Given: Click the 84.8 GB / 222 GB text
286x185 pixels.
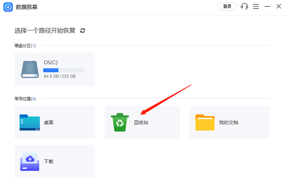Looking at the screenshot, I should (60, 76).
